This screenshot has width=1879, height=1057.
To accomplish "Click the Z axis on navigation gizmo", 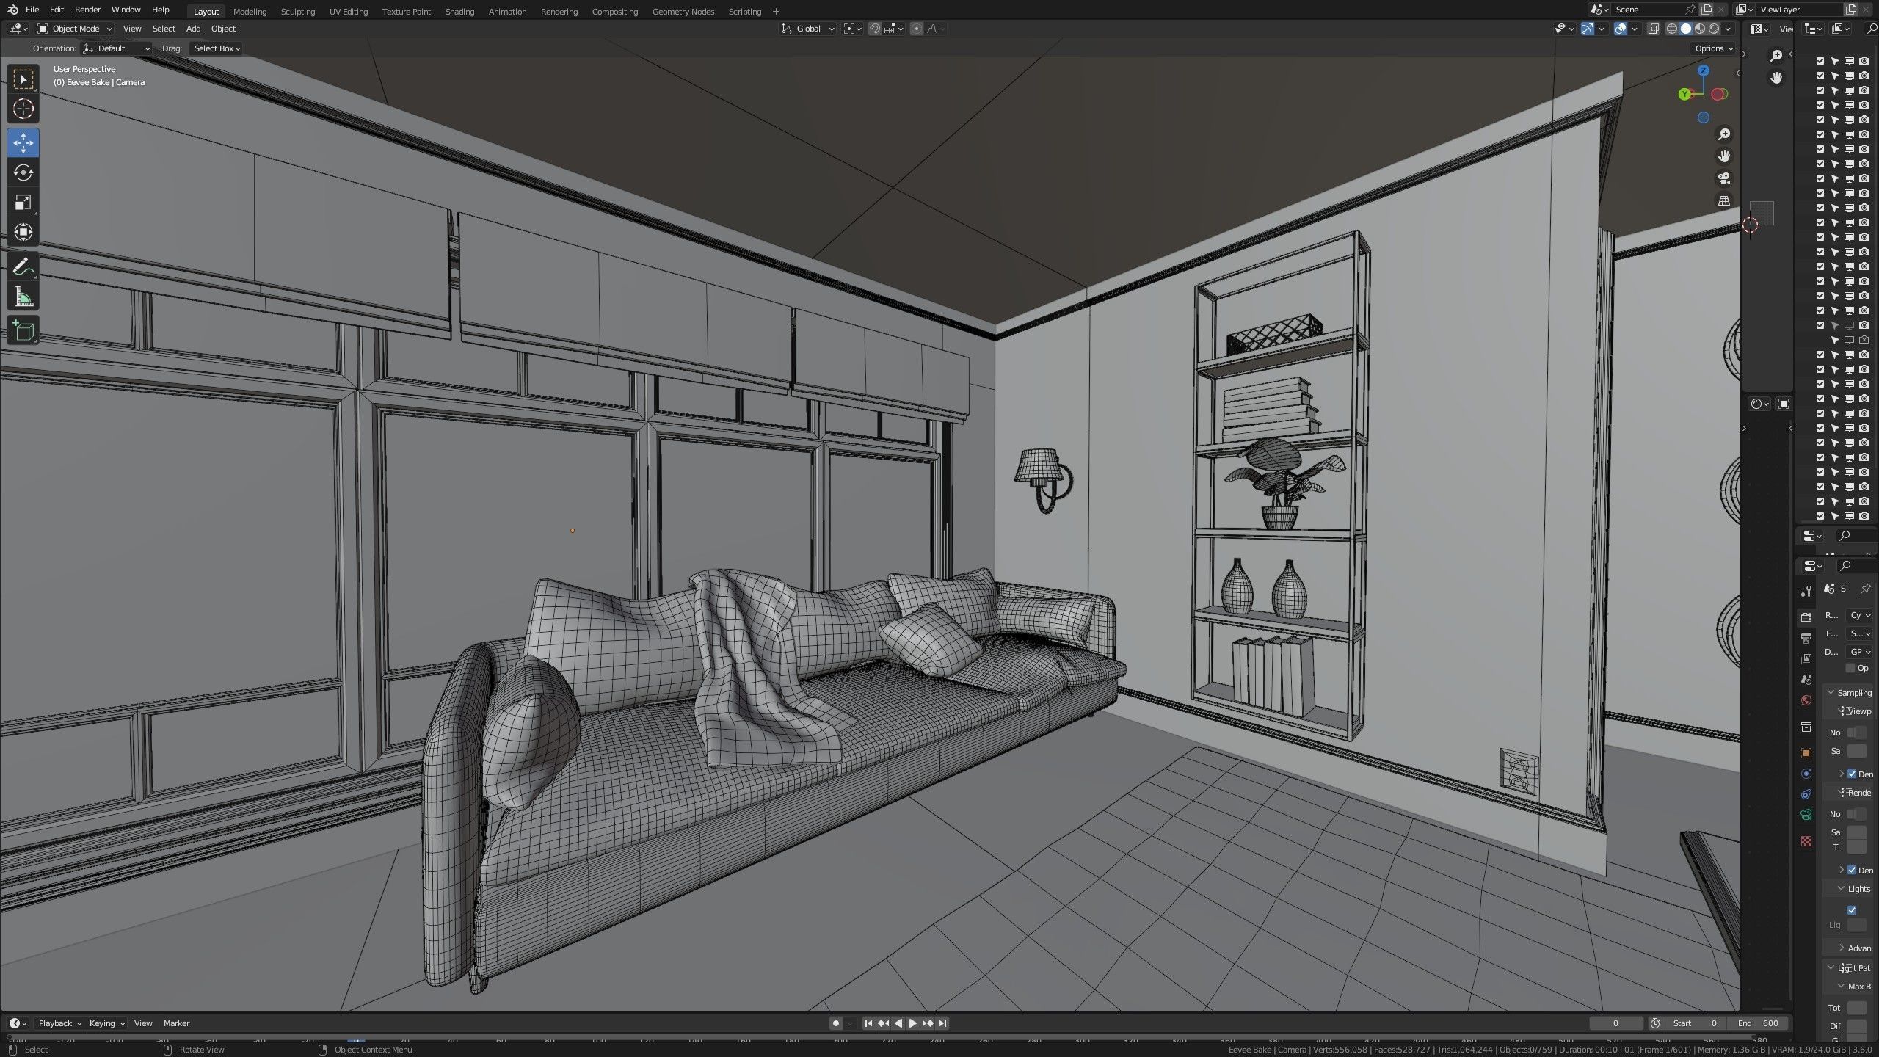I will coord(1704,70).
